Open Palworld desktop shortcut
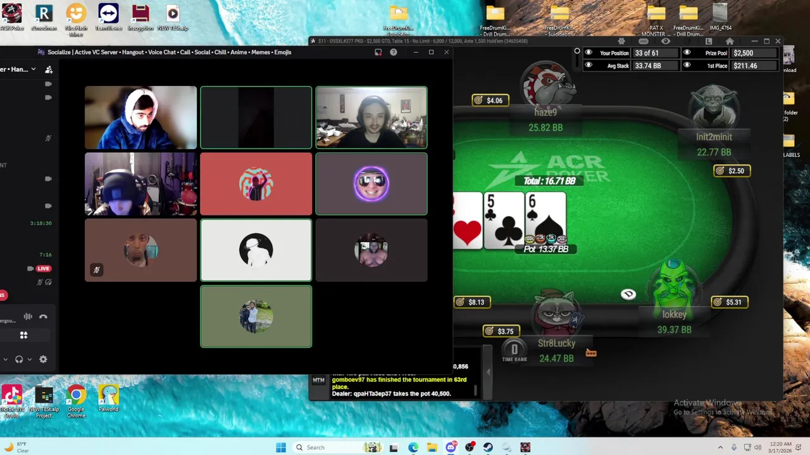This screenshot has width=810, height=455. pos(108,399)
